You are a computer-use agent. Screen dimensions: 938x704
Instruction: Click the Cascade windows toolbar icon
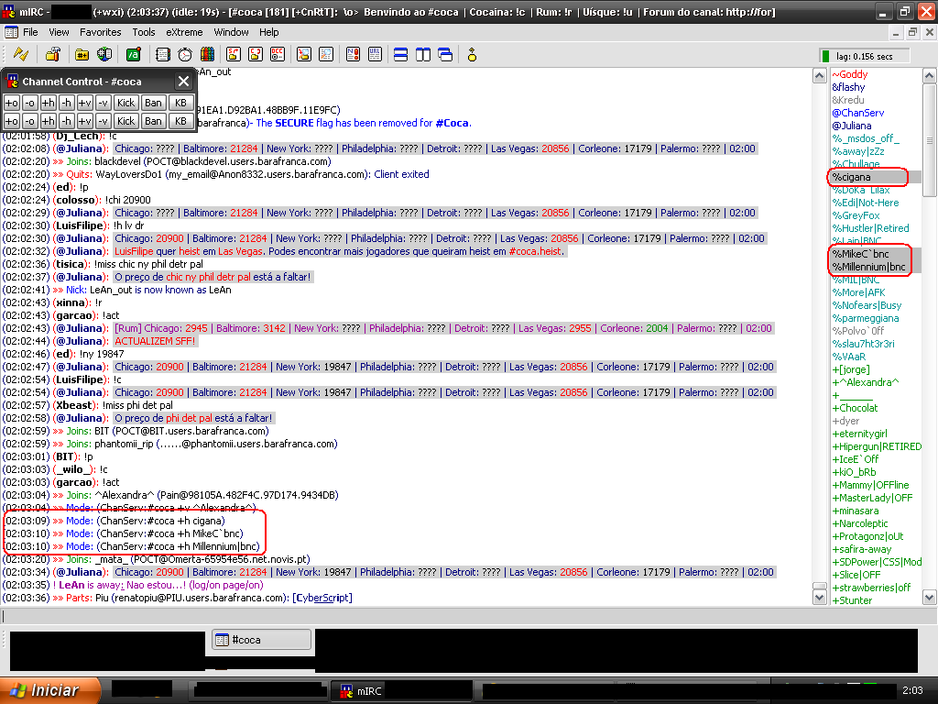tap(444, 54)
